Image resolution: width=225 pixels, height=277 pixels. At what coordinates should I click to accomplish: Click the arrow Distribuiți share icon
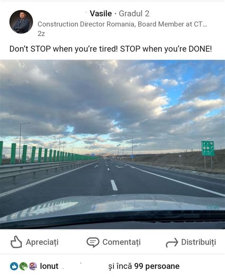click(x=172, y=242)
